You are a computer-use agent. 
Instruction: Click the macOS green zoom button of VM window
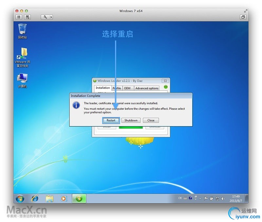(x=27, y=11)
